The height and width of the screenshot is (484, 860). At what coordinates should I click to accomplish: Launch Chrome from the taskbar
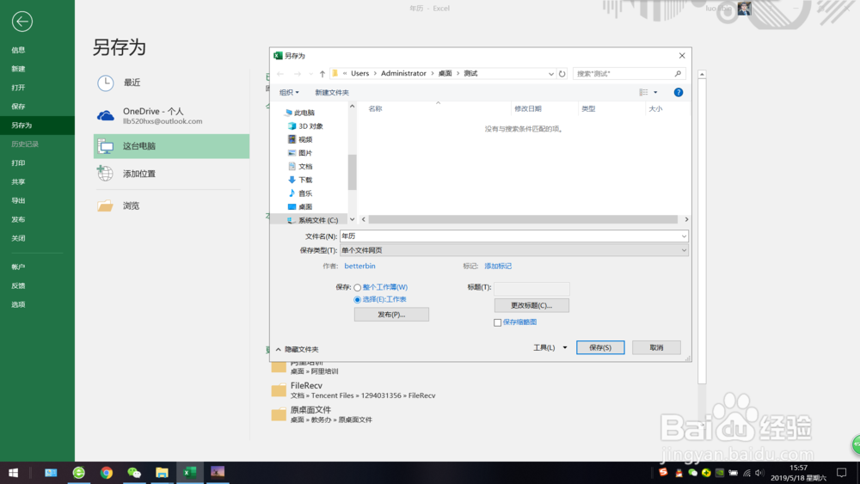coord(107,473)
